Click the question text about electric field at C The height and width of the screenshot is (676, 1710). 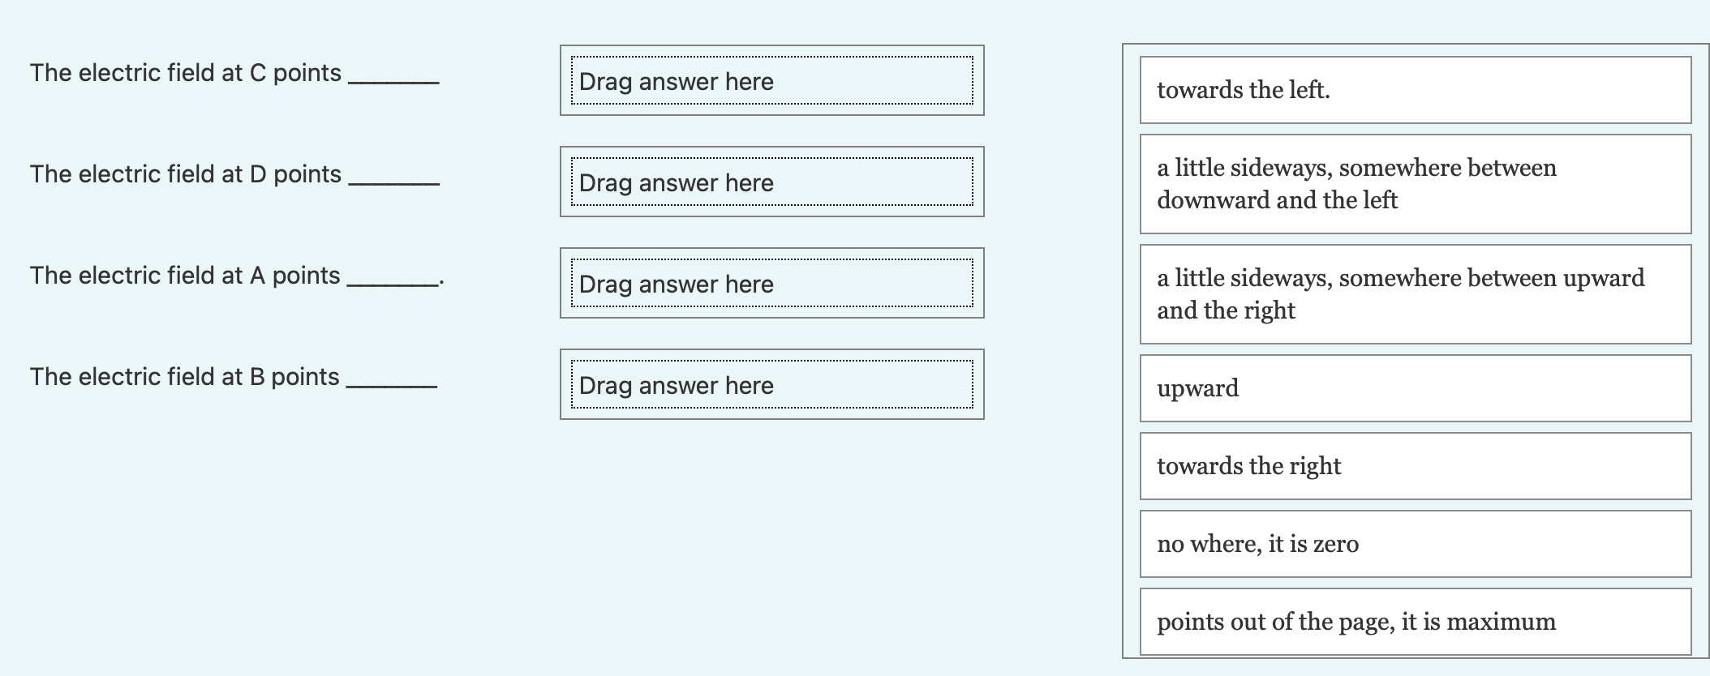coord(187,71)
